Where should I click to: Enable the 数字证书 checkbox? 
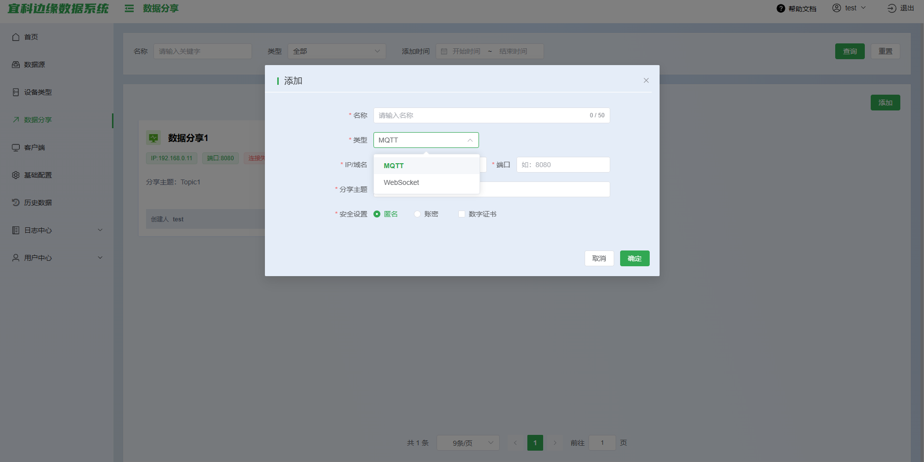coord(462,214)
